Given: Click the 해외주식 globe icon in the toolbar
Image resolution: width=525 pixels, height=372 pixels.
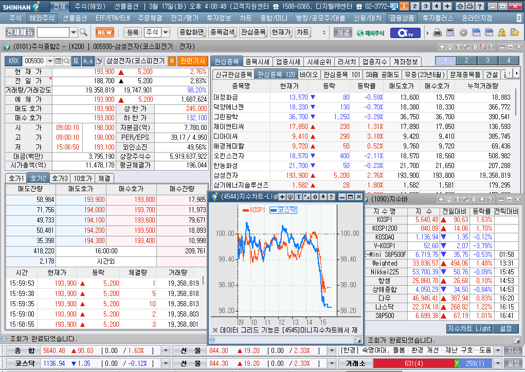Looking at the screenshot, I should pos(370,33).
